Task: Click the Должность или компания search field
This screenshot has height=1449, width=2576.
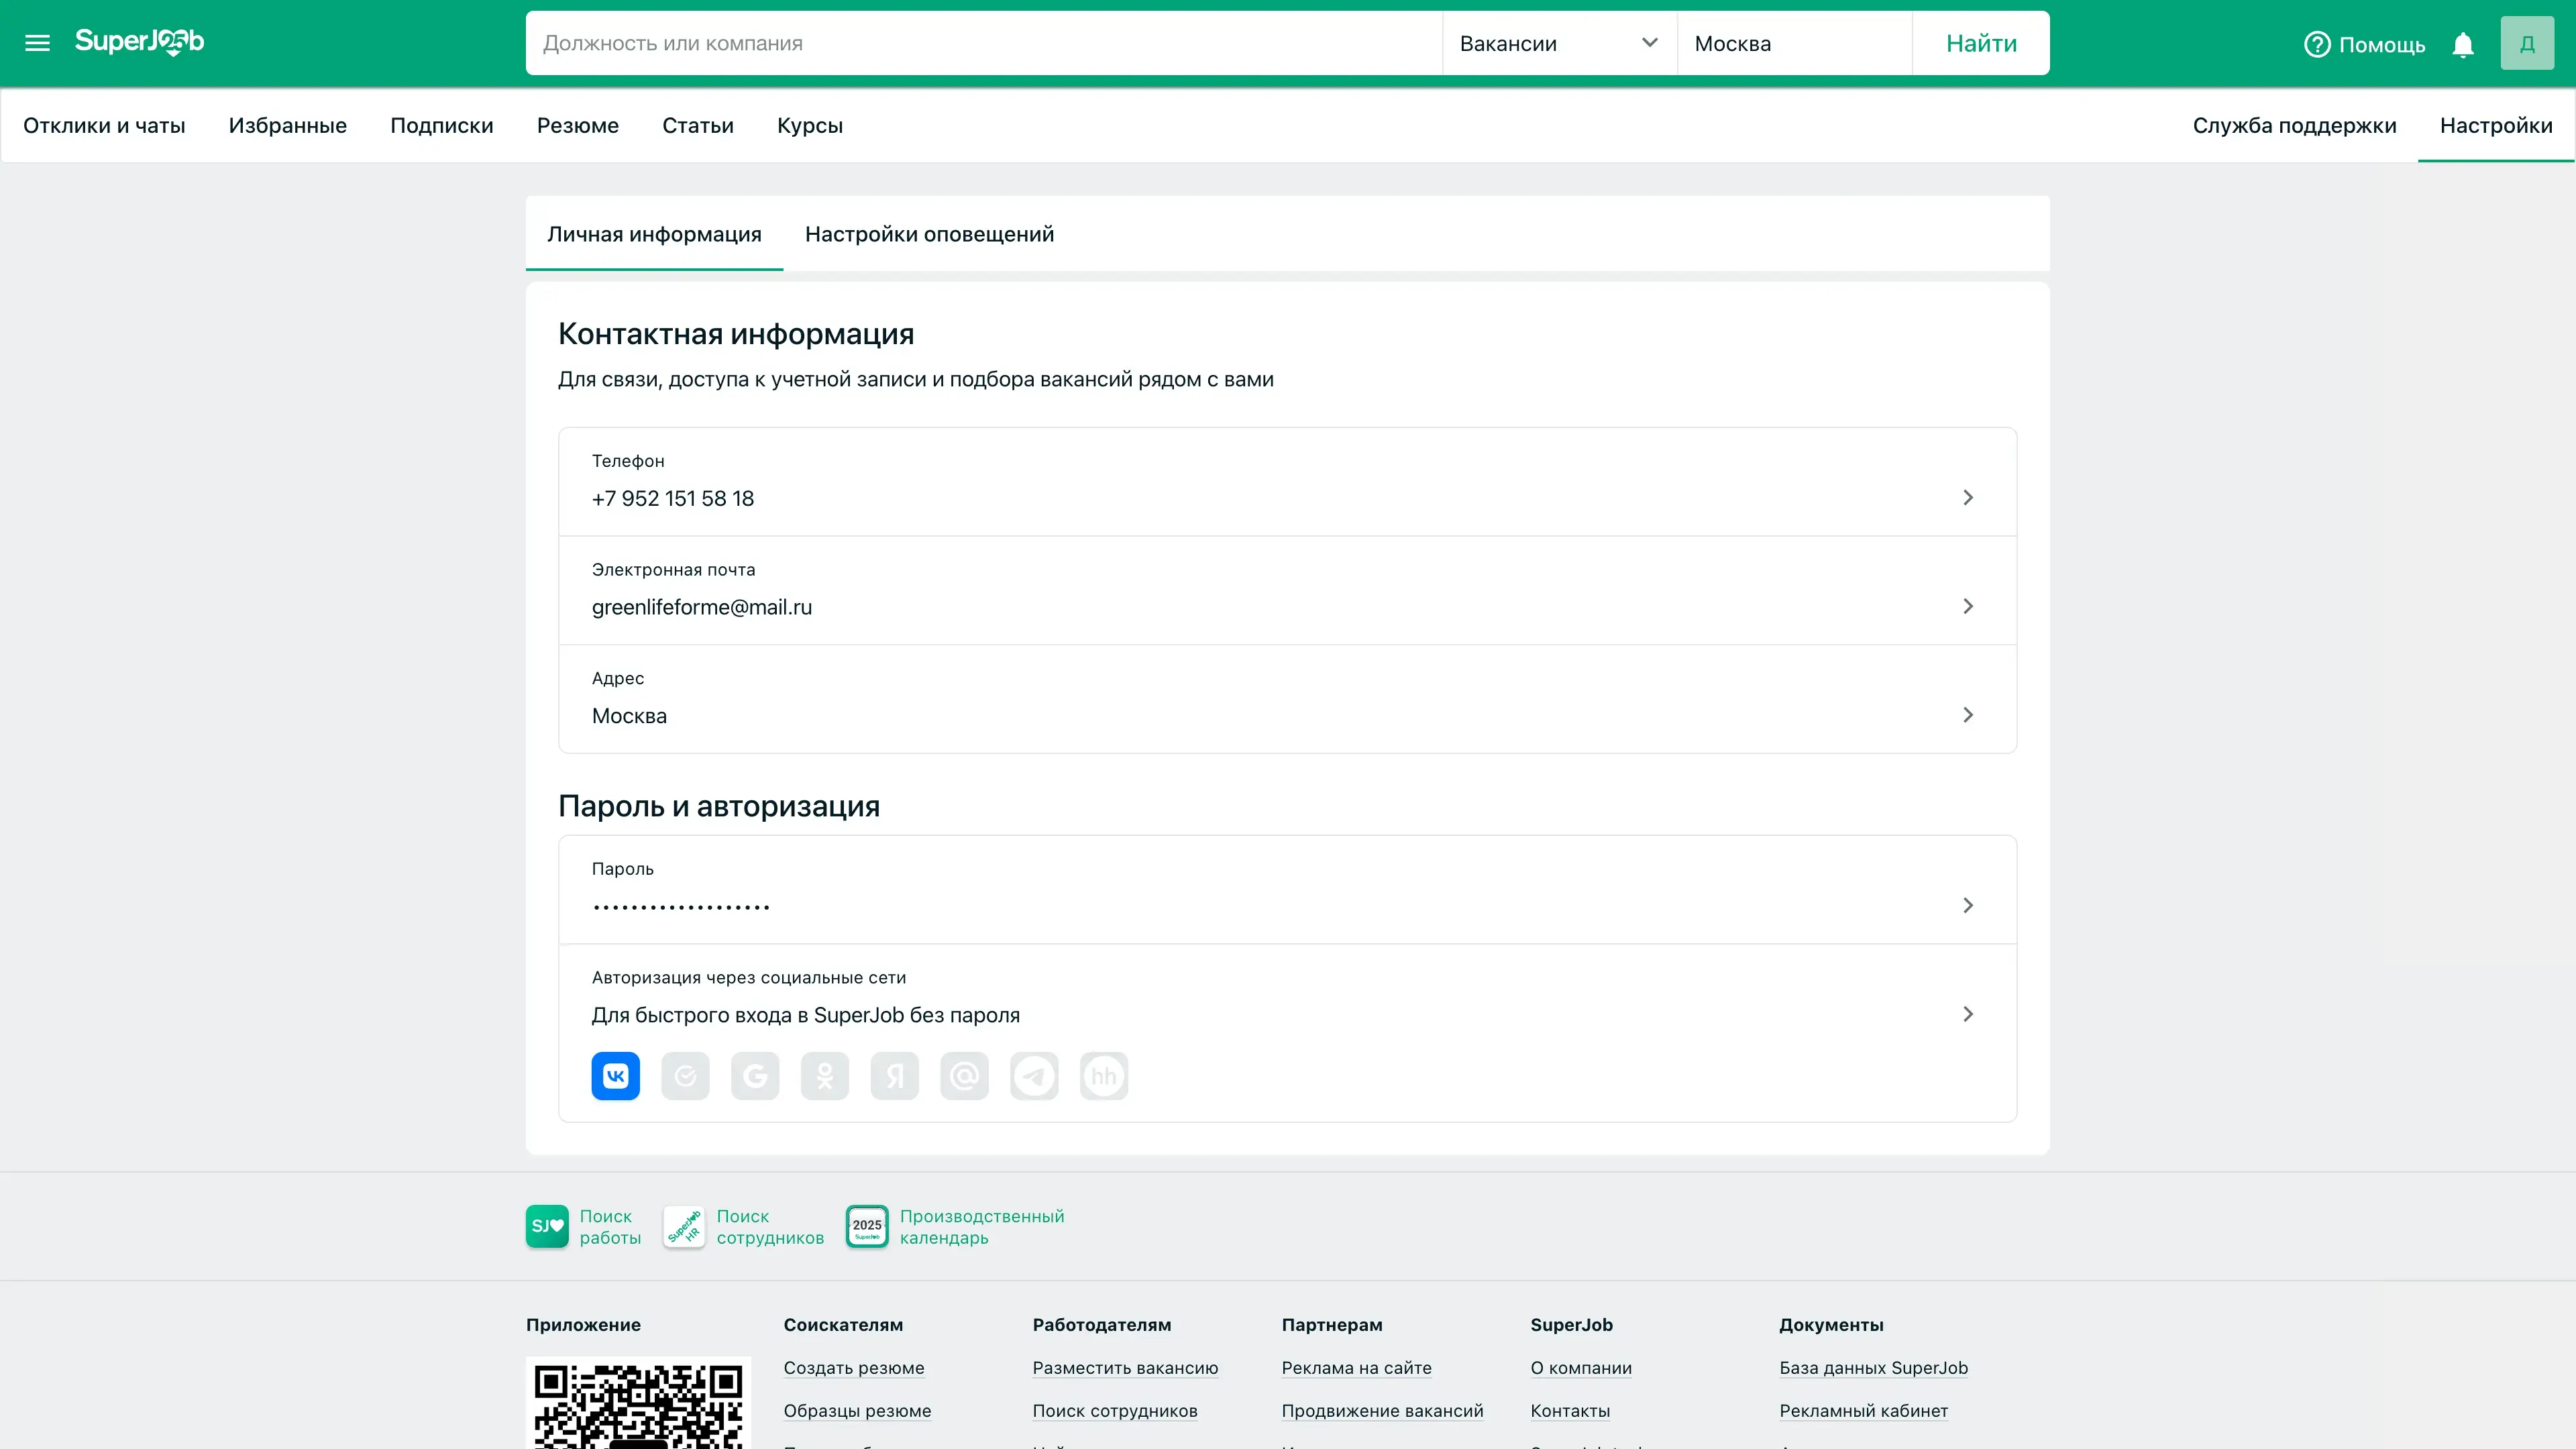Action: coord(983,43)
